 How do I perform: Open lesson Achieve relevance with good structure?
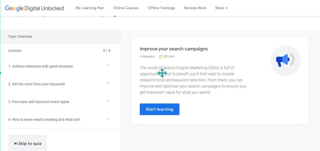coord(40,66)
